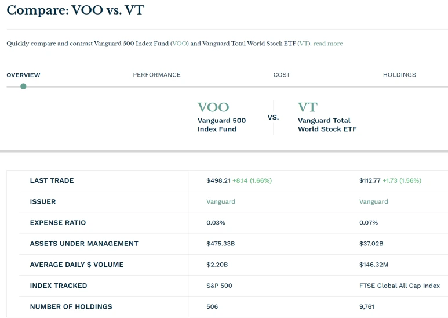Click the Vanguard 500 Index Fund name
The width and height of the screenshot is (448, 318).
click(221, 125)
